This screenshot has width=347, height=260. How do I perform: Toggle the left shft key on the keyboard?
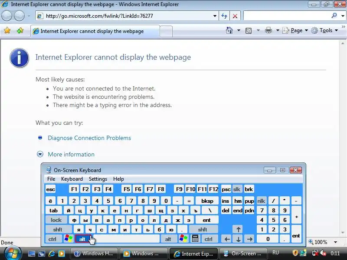click(58, 230)
